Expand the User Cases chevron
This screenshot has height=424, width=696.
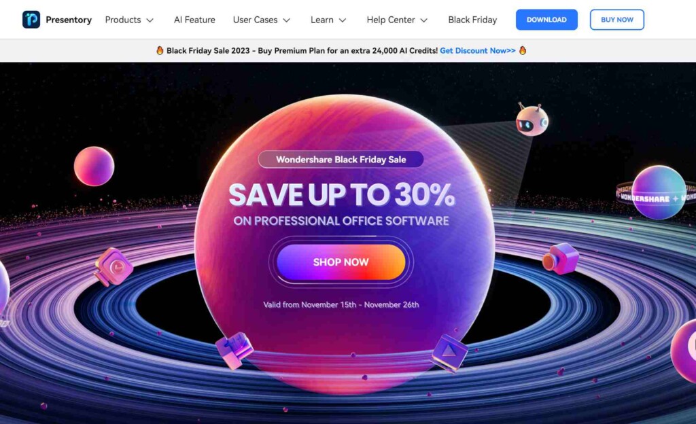287,20
